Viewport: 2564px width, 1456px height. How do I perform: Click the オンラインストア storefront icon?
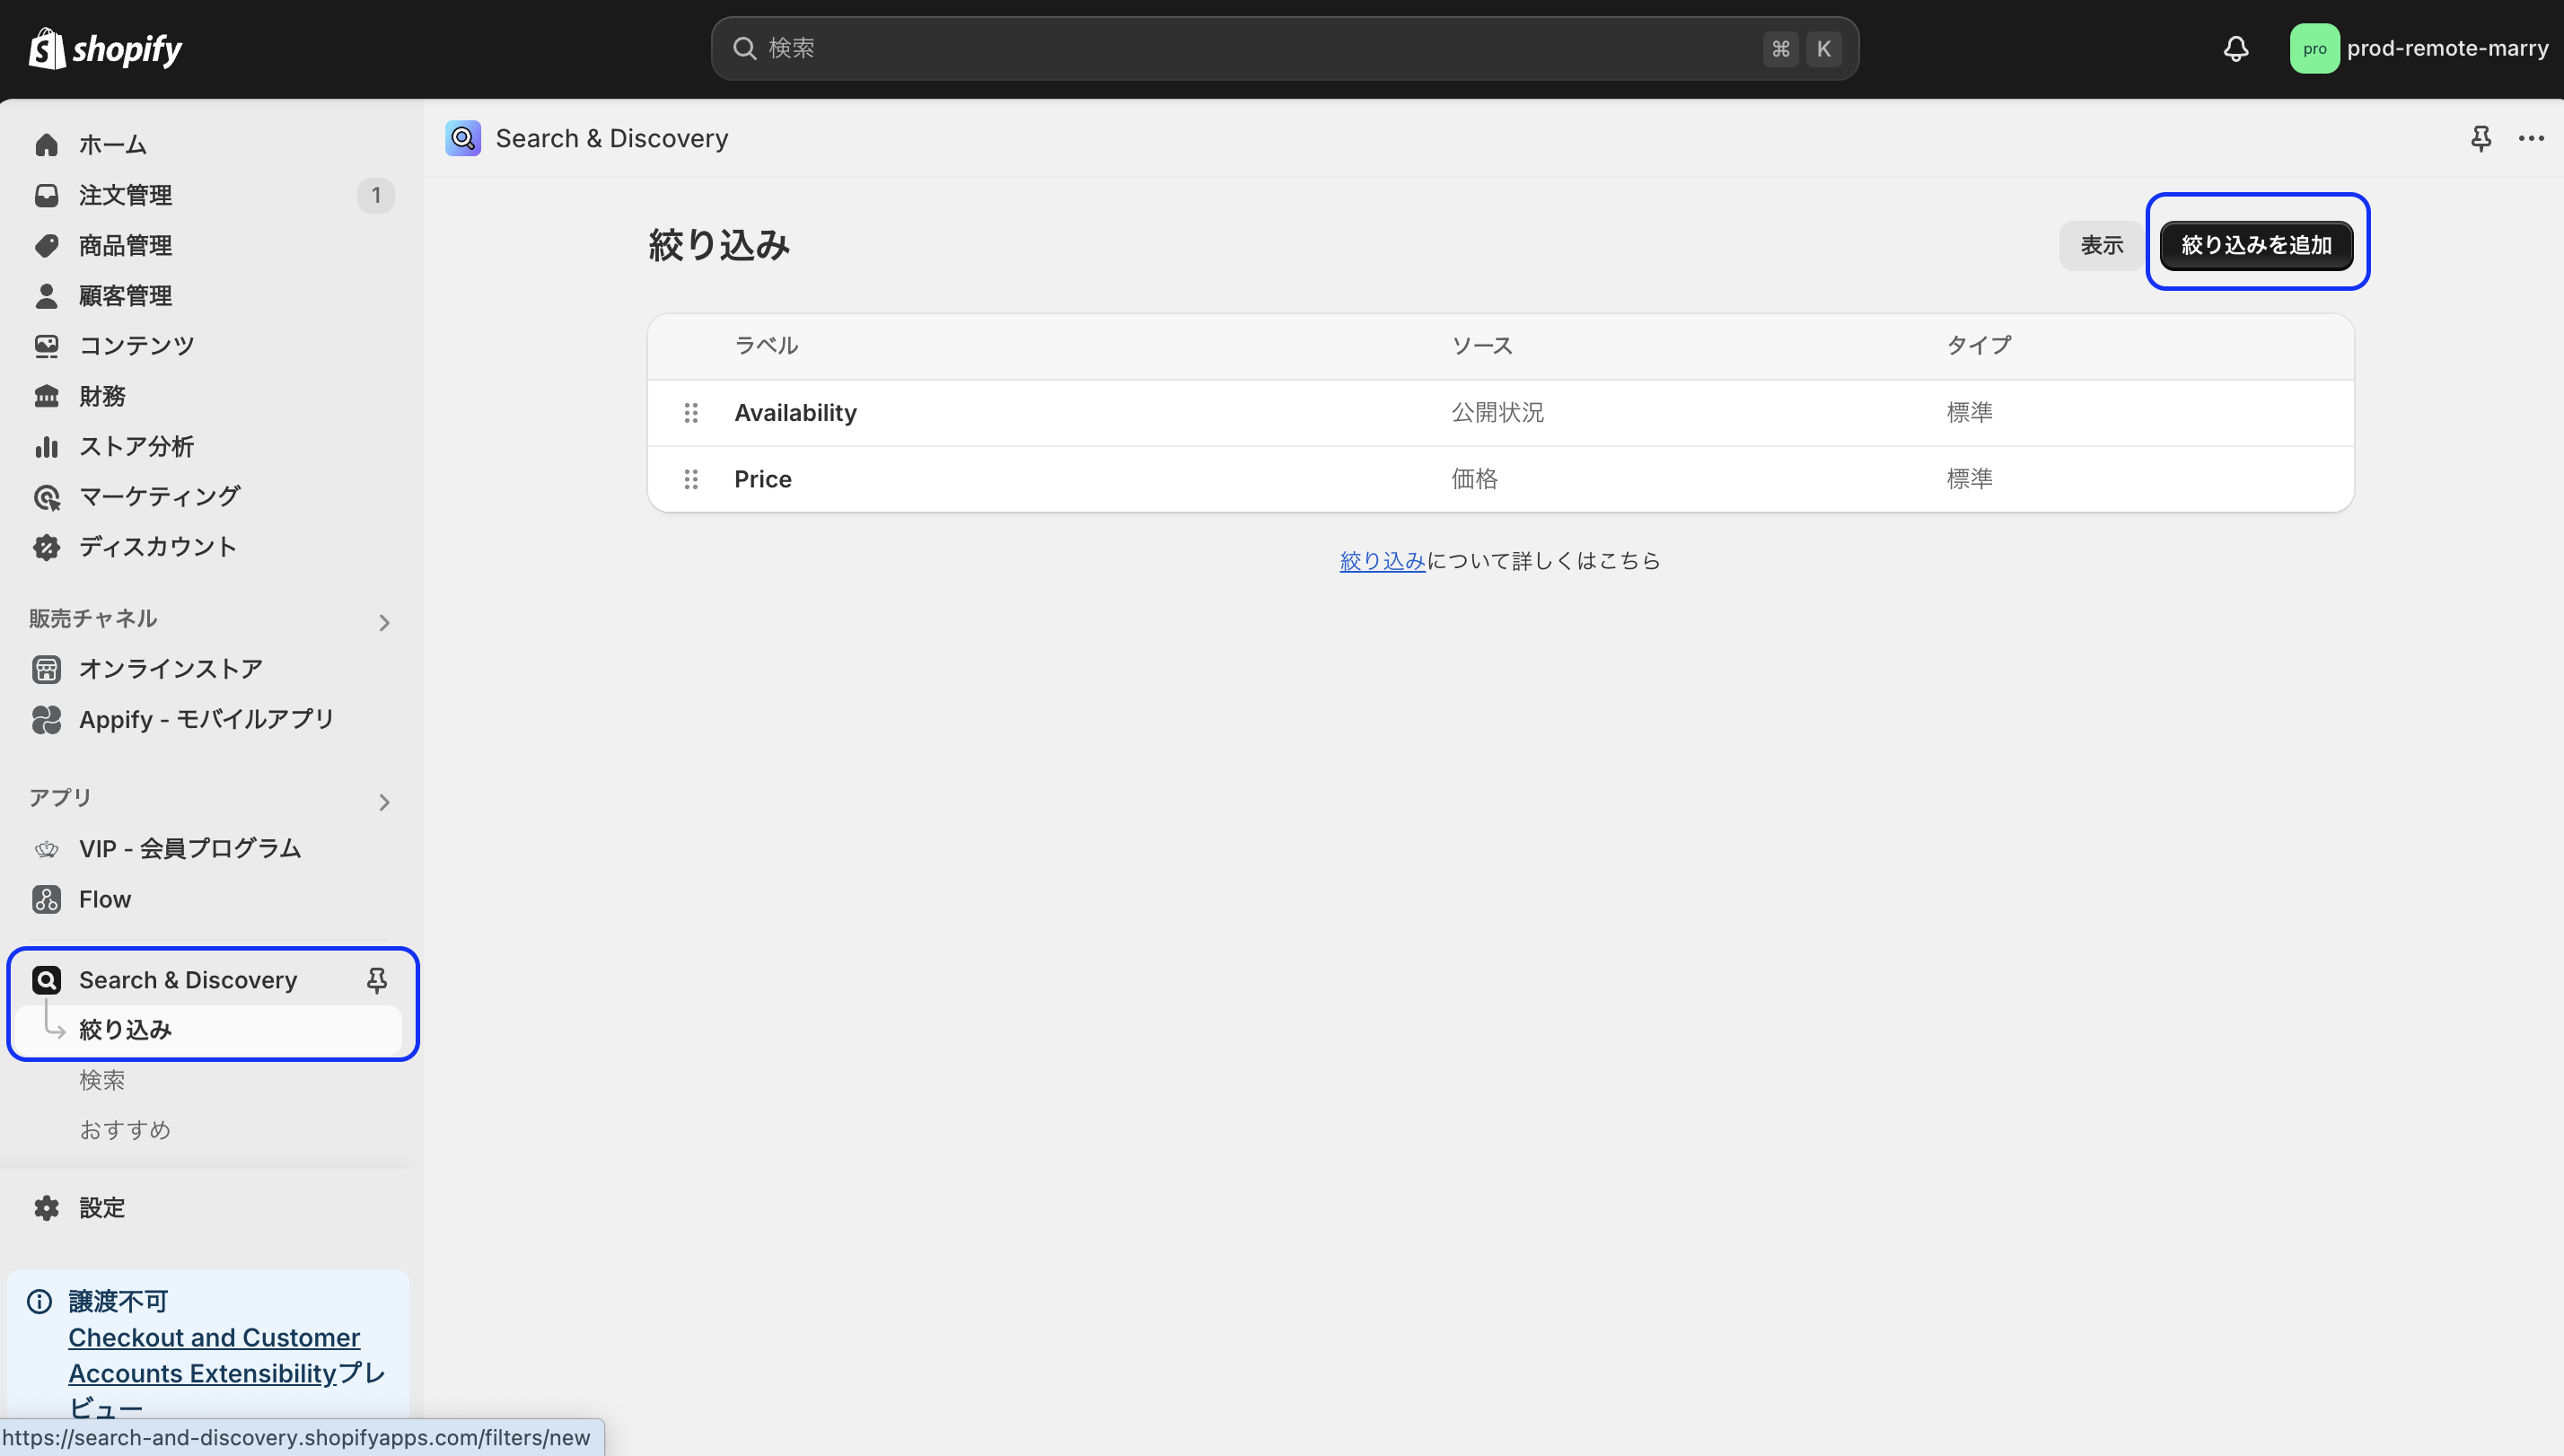click(46, 669)
